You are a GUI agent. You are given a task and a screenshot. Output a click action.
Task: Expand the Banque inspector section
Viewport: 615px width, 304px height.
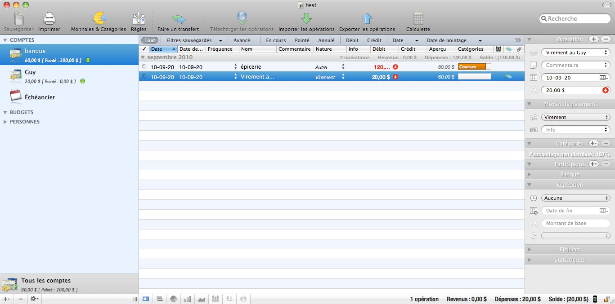(530, 175)
